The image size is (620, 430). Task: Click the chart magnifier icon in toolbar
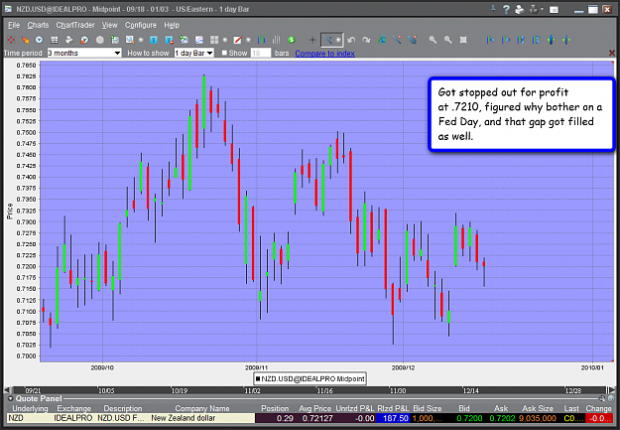(x=130, y=40)
